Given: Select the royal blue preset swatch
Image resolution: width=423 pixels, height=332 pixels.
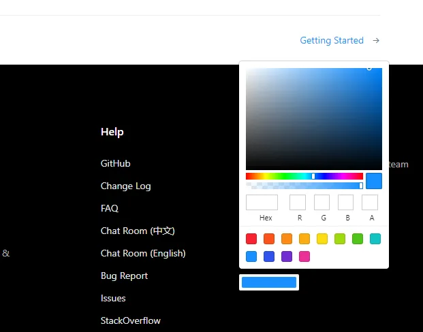Looking at the screenshot, I should 269,256.
